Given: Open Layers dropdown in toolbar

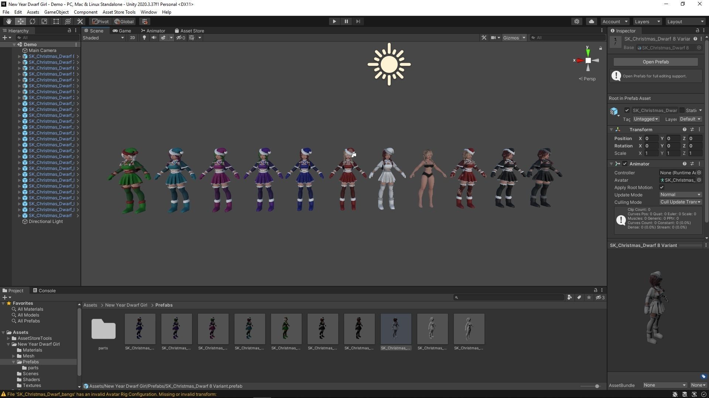Looking at the screenshot, I should point(647,21).
